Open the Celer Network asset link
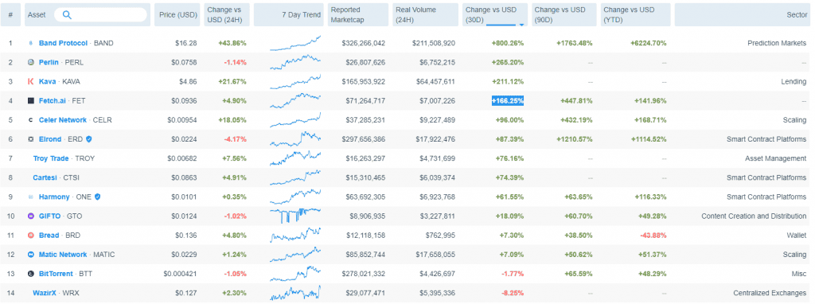Viewport: 815px width, 304px height. coord(63,120)
